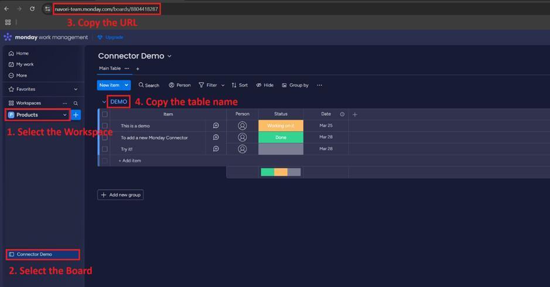Edit the Mar 25 date cell

(326, 125)
